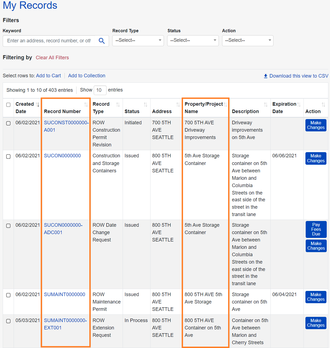Sort table by Status arrows
Screen dimensions: 330x348
145,104
